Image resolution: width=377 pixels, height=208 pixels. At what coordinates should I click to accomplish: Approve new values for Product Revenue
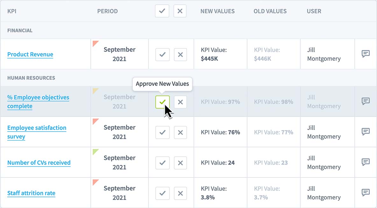(x=162, y=54)
